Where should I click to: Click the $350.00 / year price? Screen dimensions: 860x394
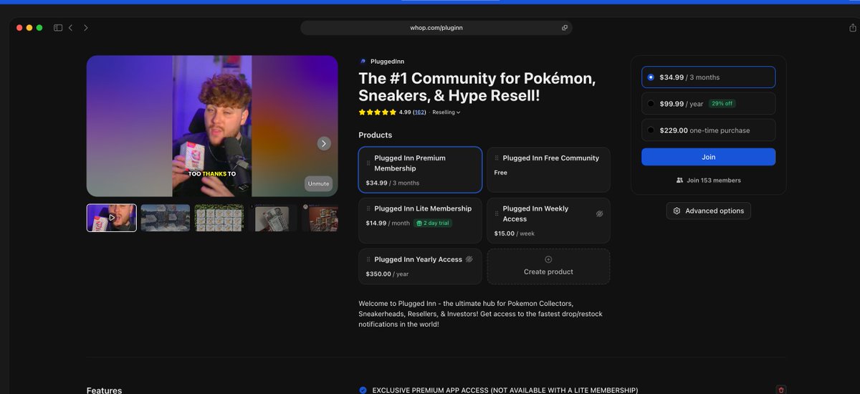pos(387,274)
